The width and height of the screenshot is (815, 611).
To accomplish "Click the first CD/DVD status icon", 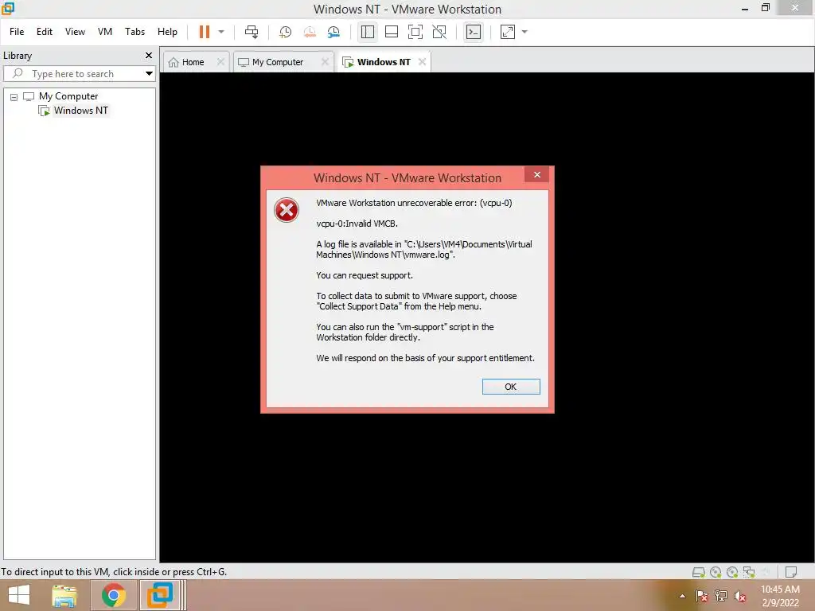I will (x=716, y=572).
